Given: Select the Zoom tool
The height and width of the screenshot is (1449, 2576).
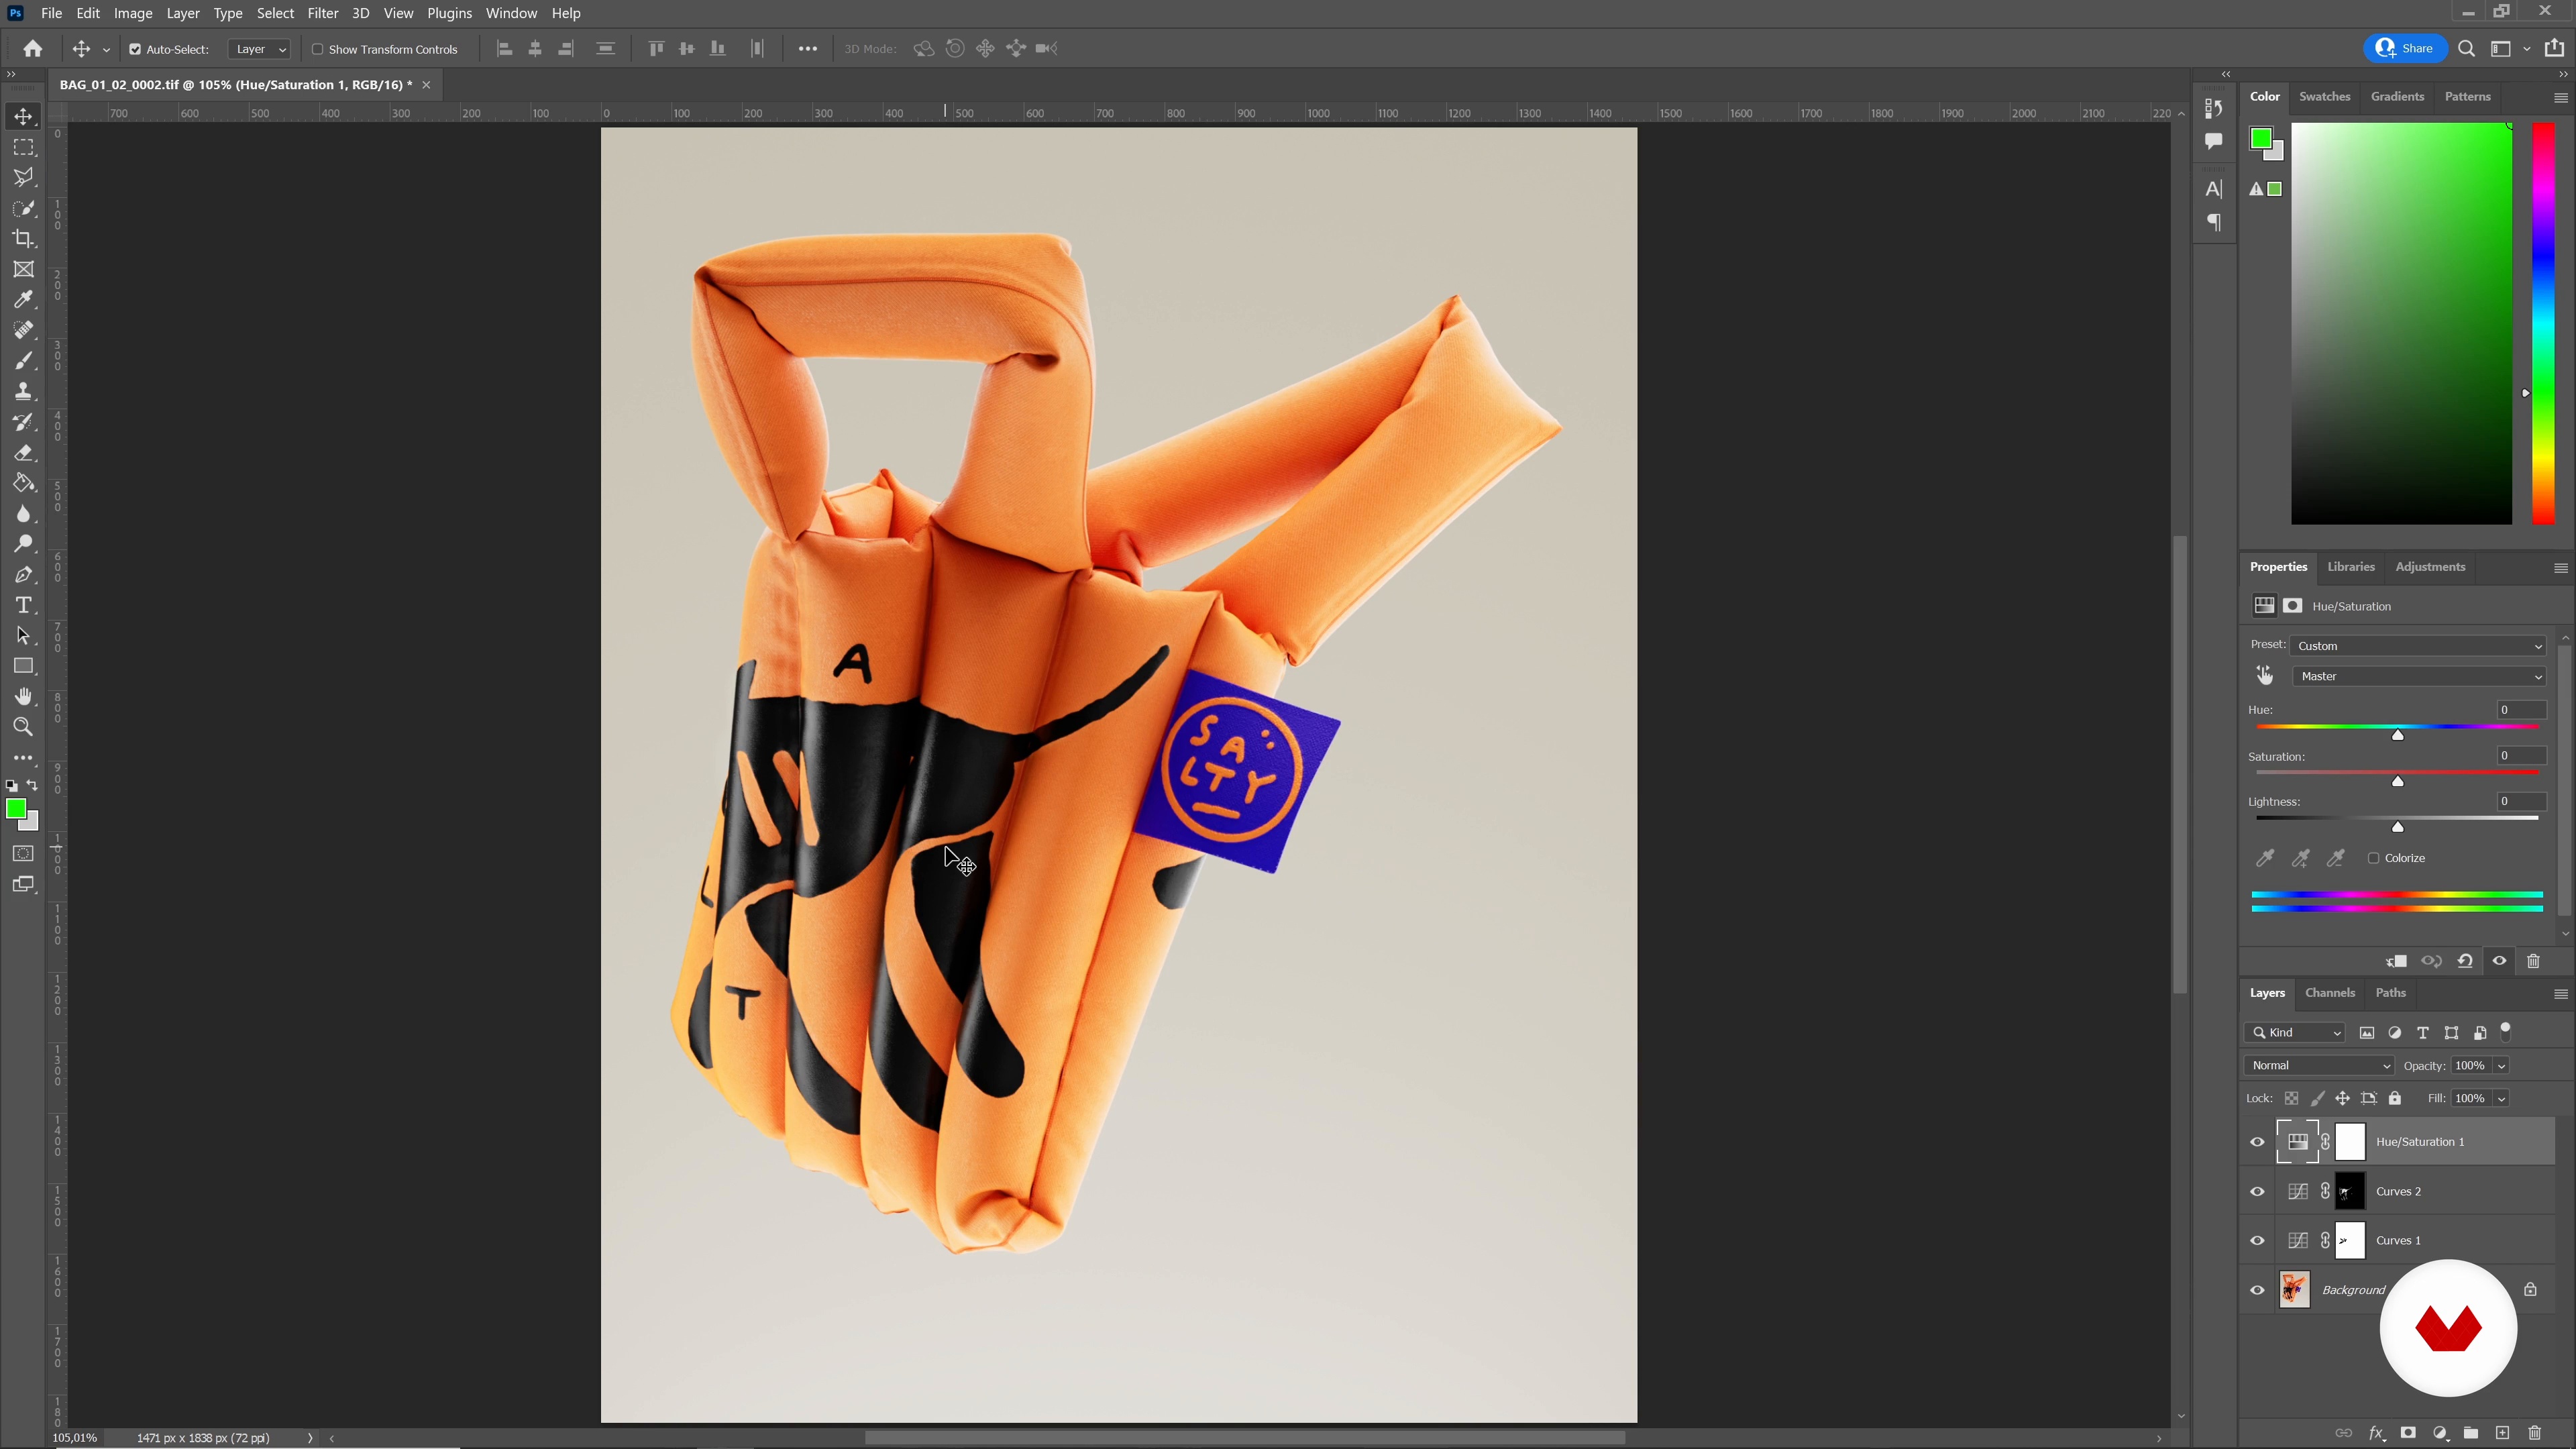Looking at the screenshot, I should [23, 727].
